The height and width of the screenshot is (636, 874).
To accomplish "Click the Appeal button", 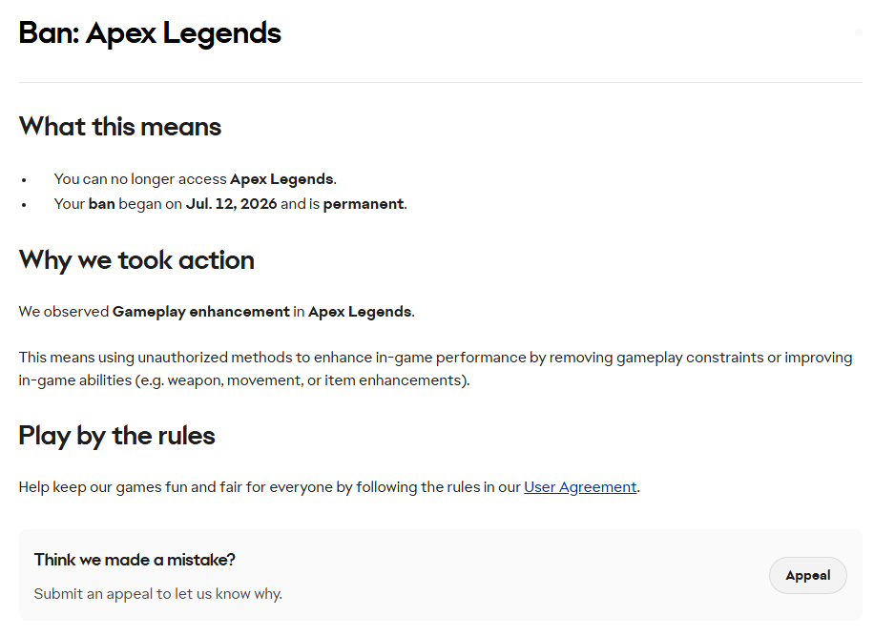I will click(x=807, y=575).
